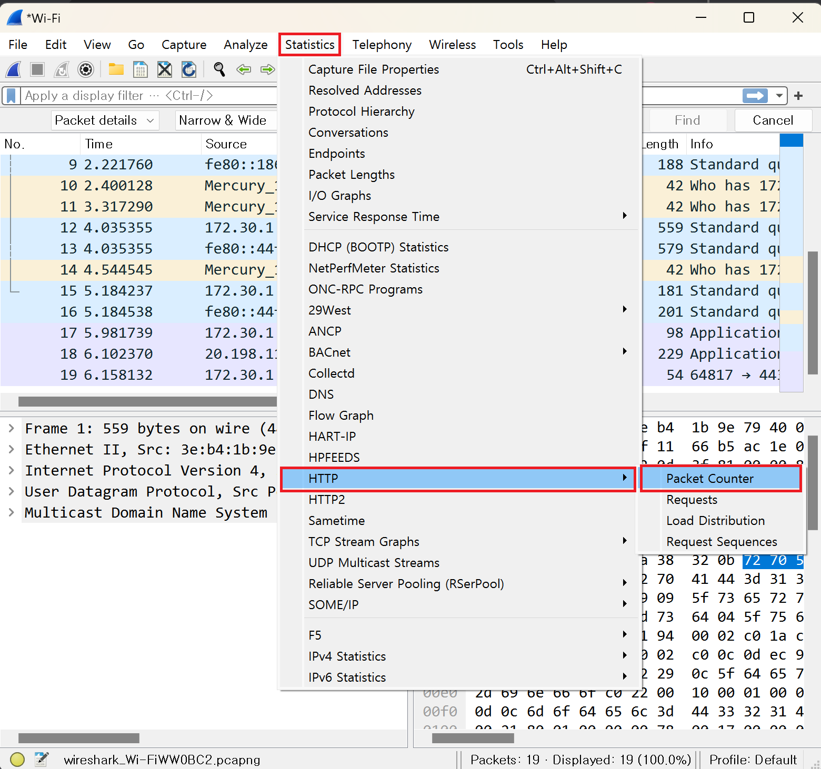
Task: Find a packet with the magnifier icon
Action: [x=219, y=69]
